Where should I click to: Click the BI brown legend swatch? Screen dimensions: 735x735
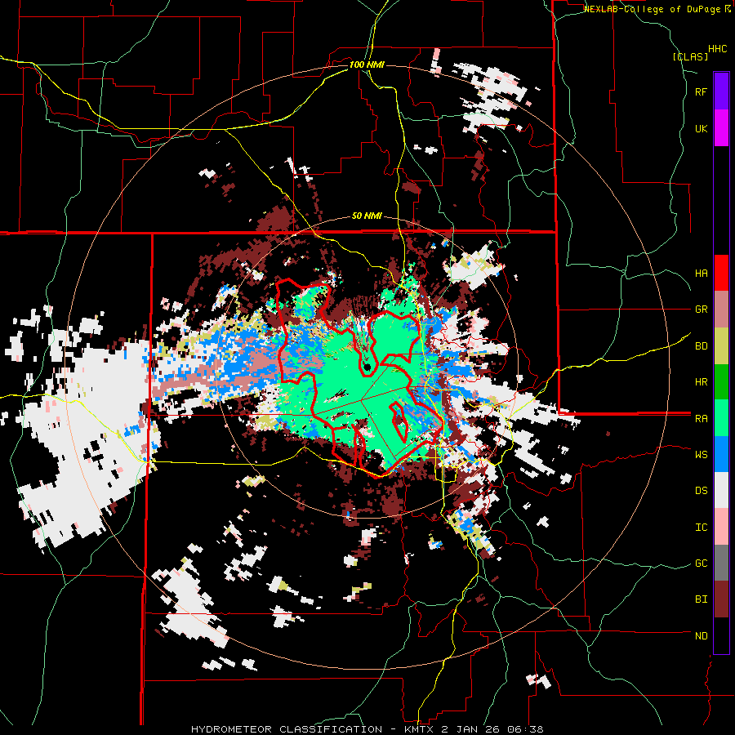(x=721, y=599)
